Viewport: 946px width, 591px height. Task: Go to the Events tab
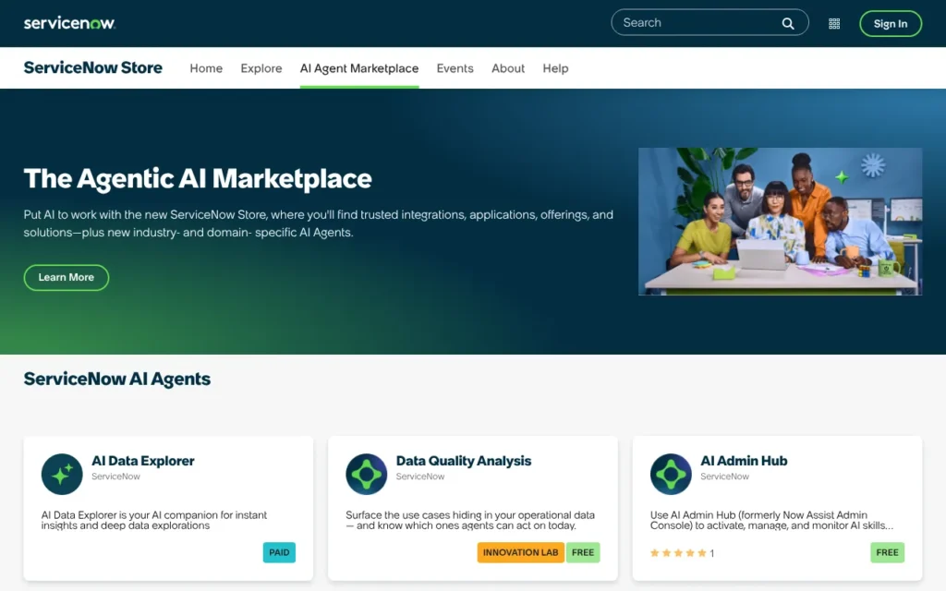coord(455,68)
